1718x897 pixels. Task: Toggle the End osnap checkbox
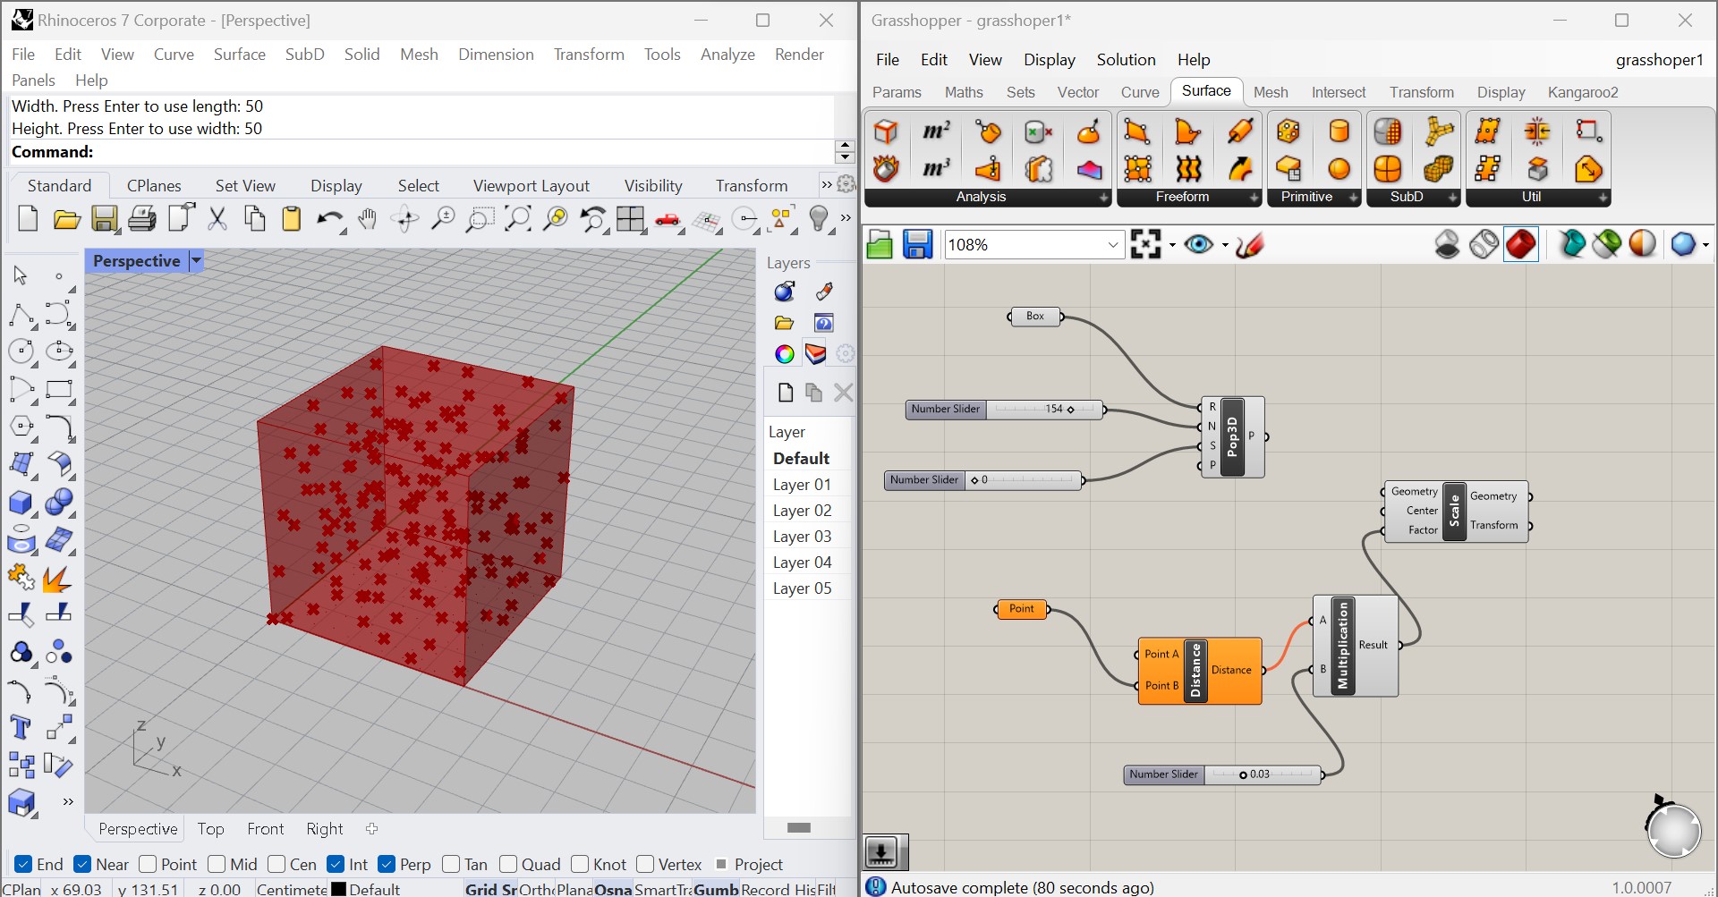[x=24, y=864]
